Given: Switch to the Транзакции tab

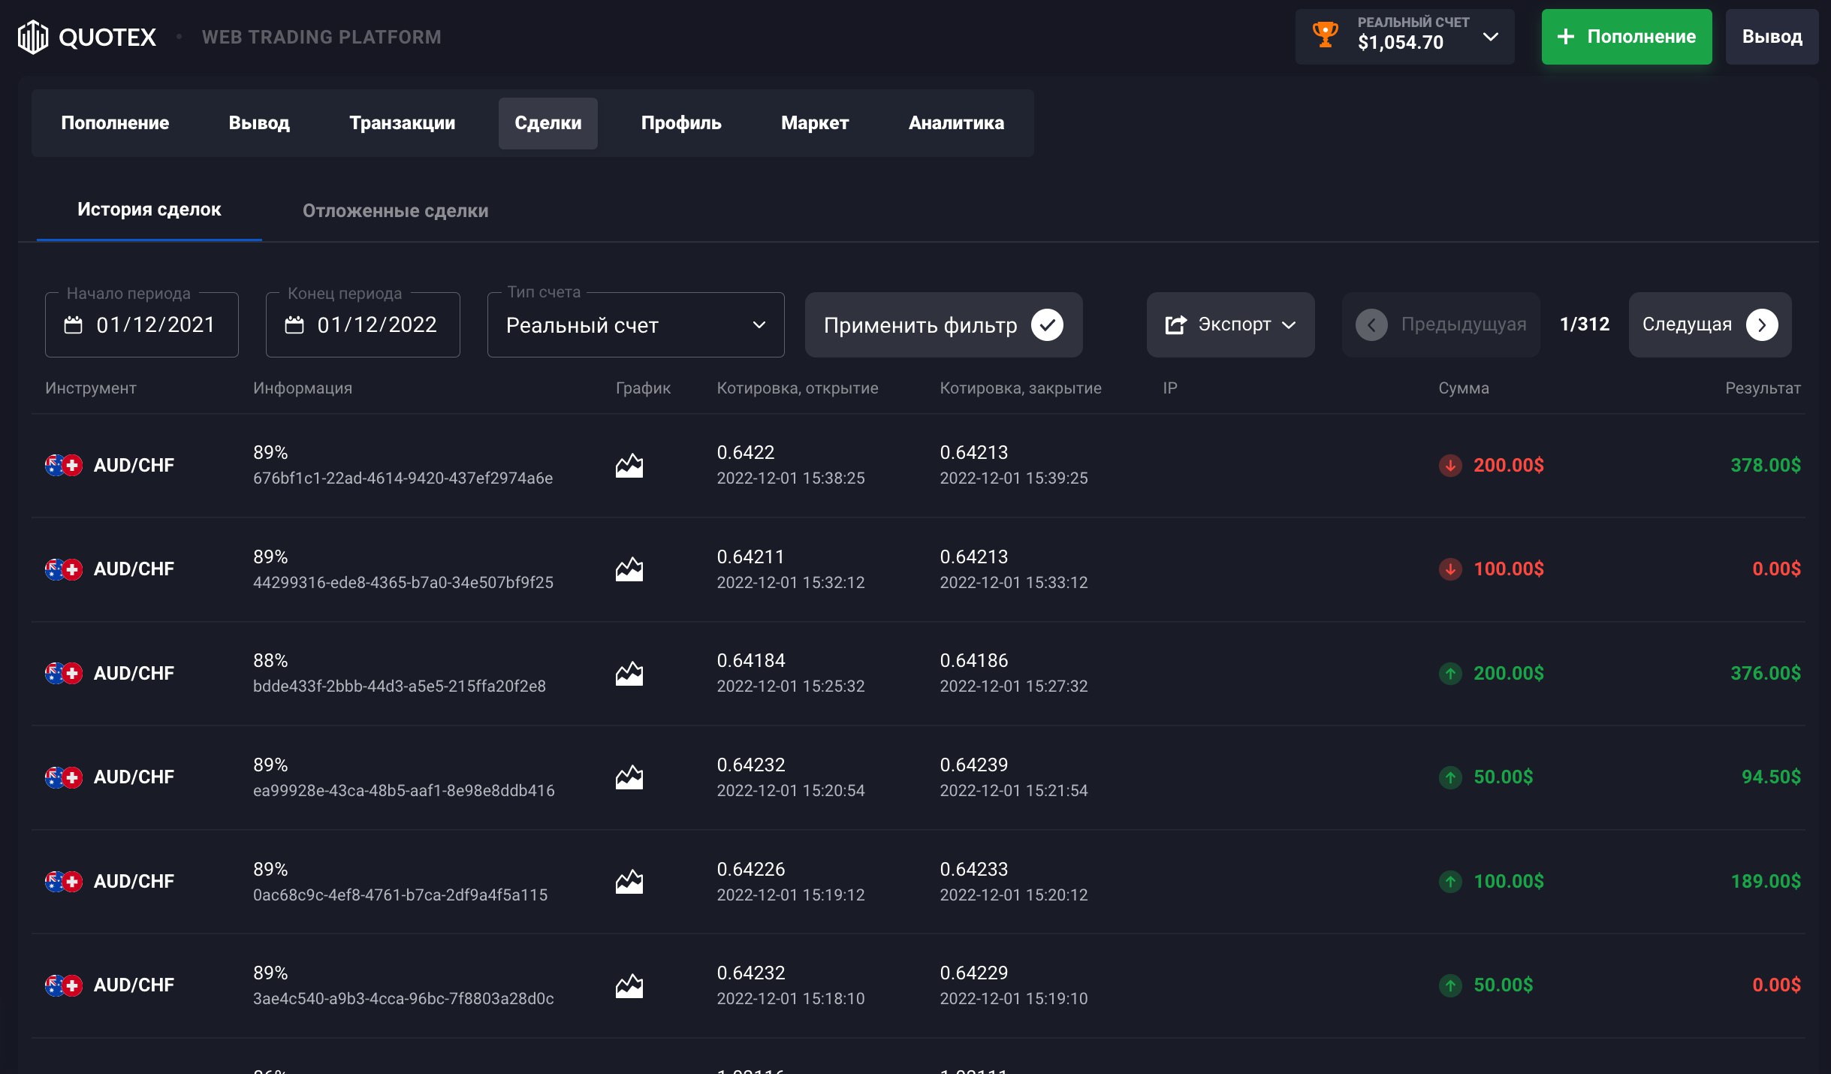Looking at the screenshot, I should pos(403,123).
